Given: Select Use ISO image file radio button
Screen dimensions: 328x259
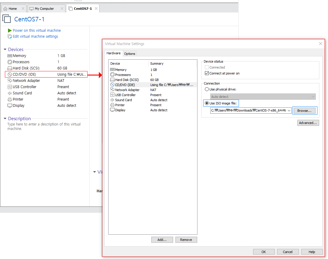Looking at the screenshot, I should tap(207, 103).
